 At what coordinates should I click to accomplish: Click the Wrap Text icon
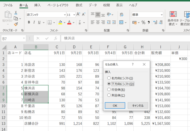[x=121, y=14]
